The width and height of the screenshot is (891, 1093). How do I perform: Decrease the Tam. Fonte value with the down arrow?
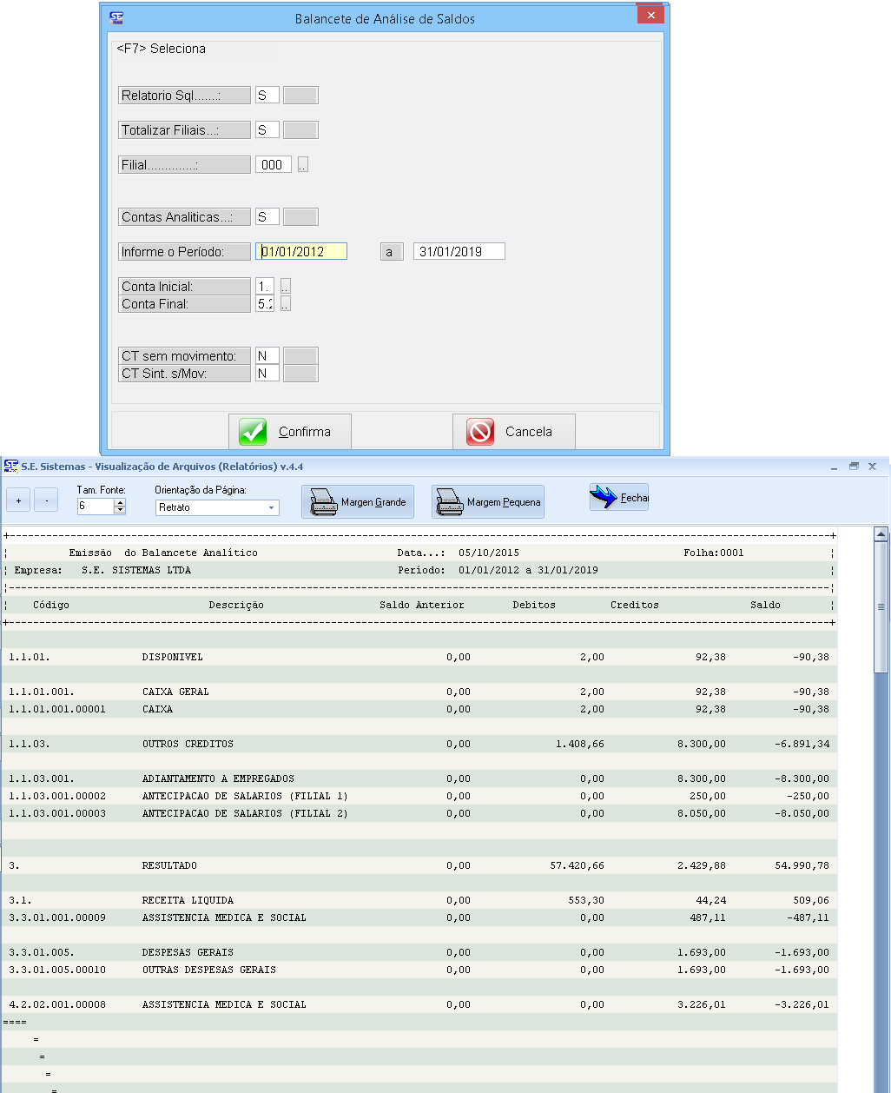(x=120, y=511)
